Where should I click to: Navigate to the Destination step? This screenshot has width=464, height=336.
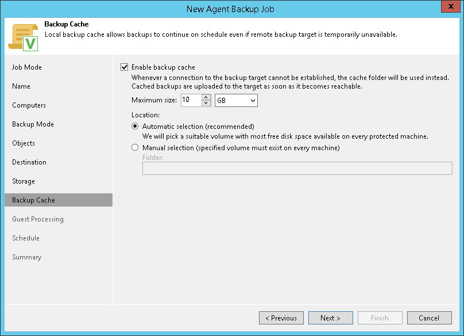coord(29,162)
